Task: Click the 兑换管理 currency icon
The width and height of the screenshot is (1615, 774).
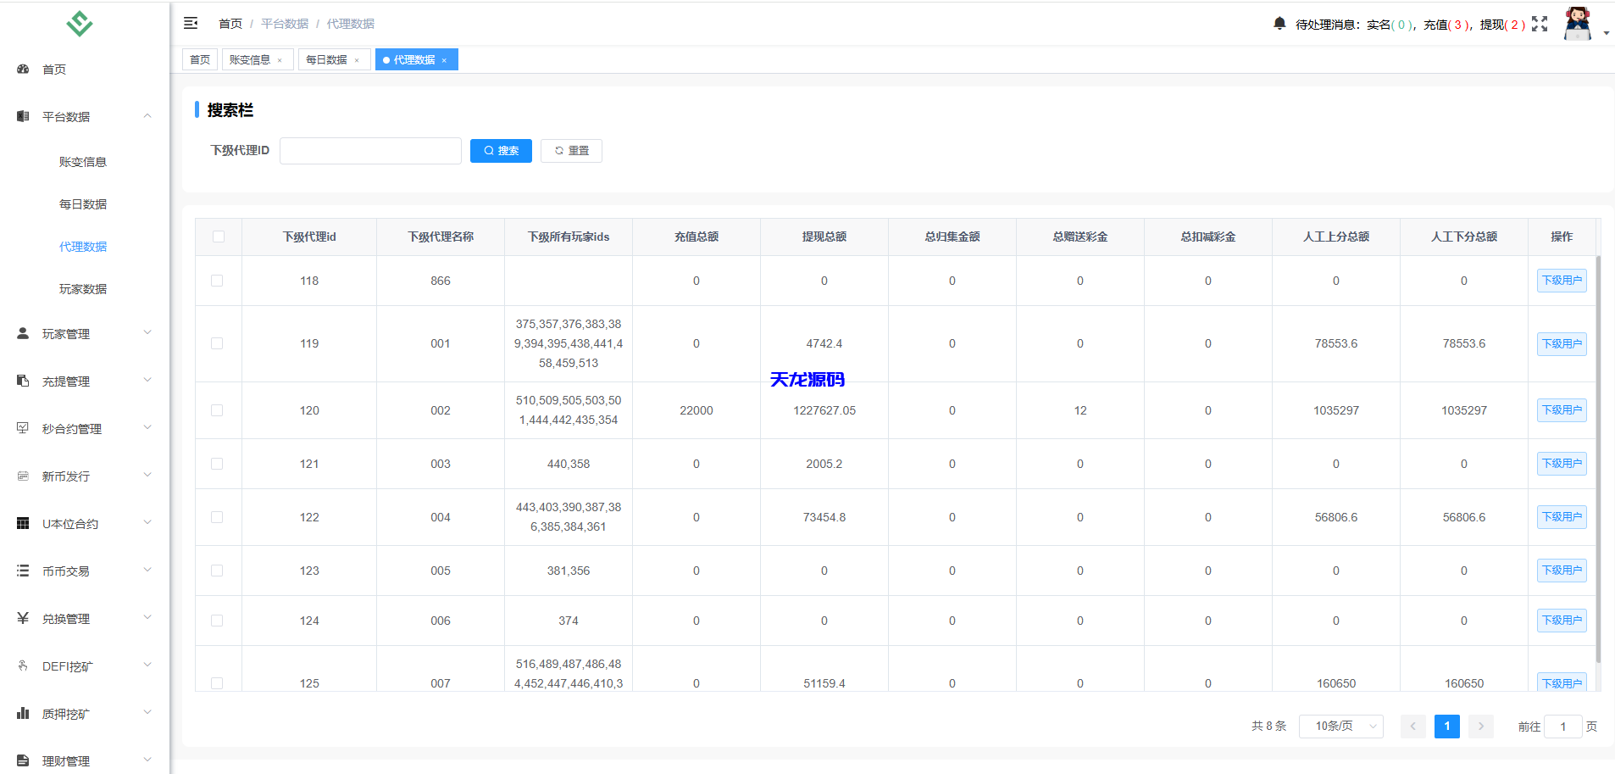Action: click(x=23, y=618)
